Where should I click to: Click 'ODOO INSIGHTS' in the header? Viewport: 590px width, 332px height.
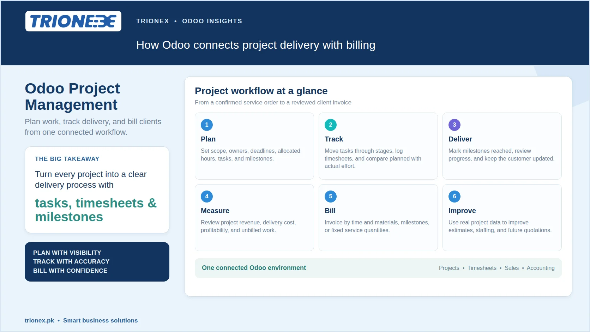[212, 21]
